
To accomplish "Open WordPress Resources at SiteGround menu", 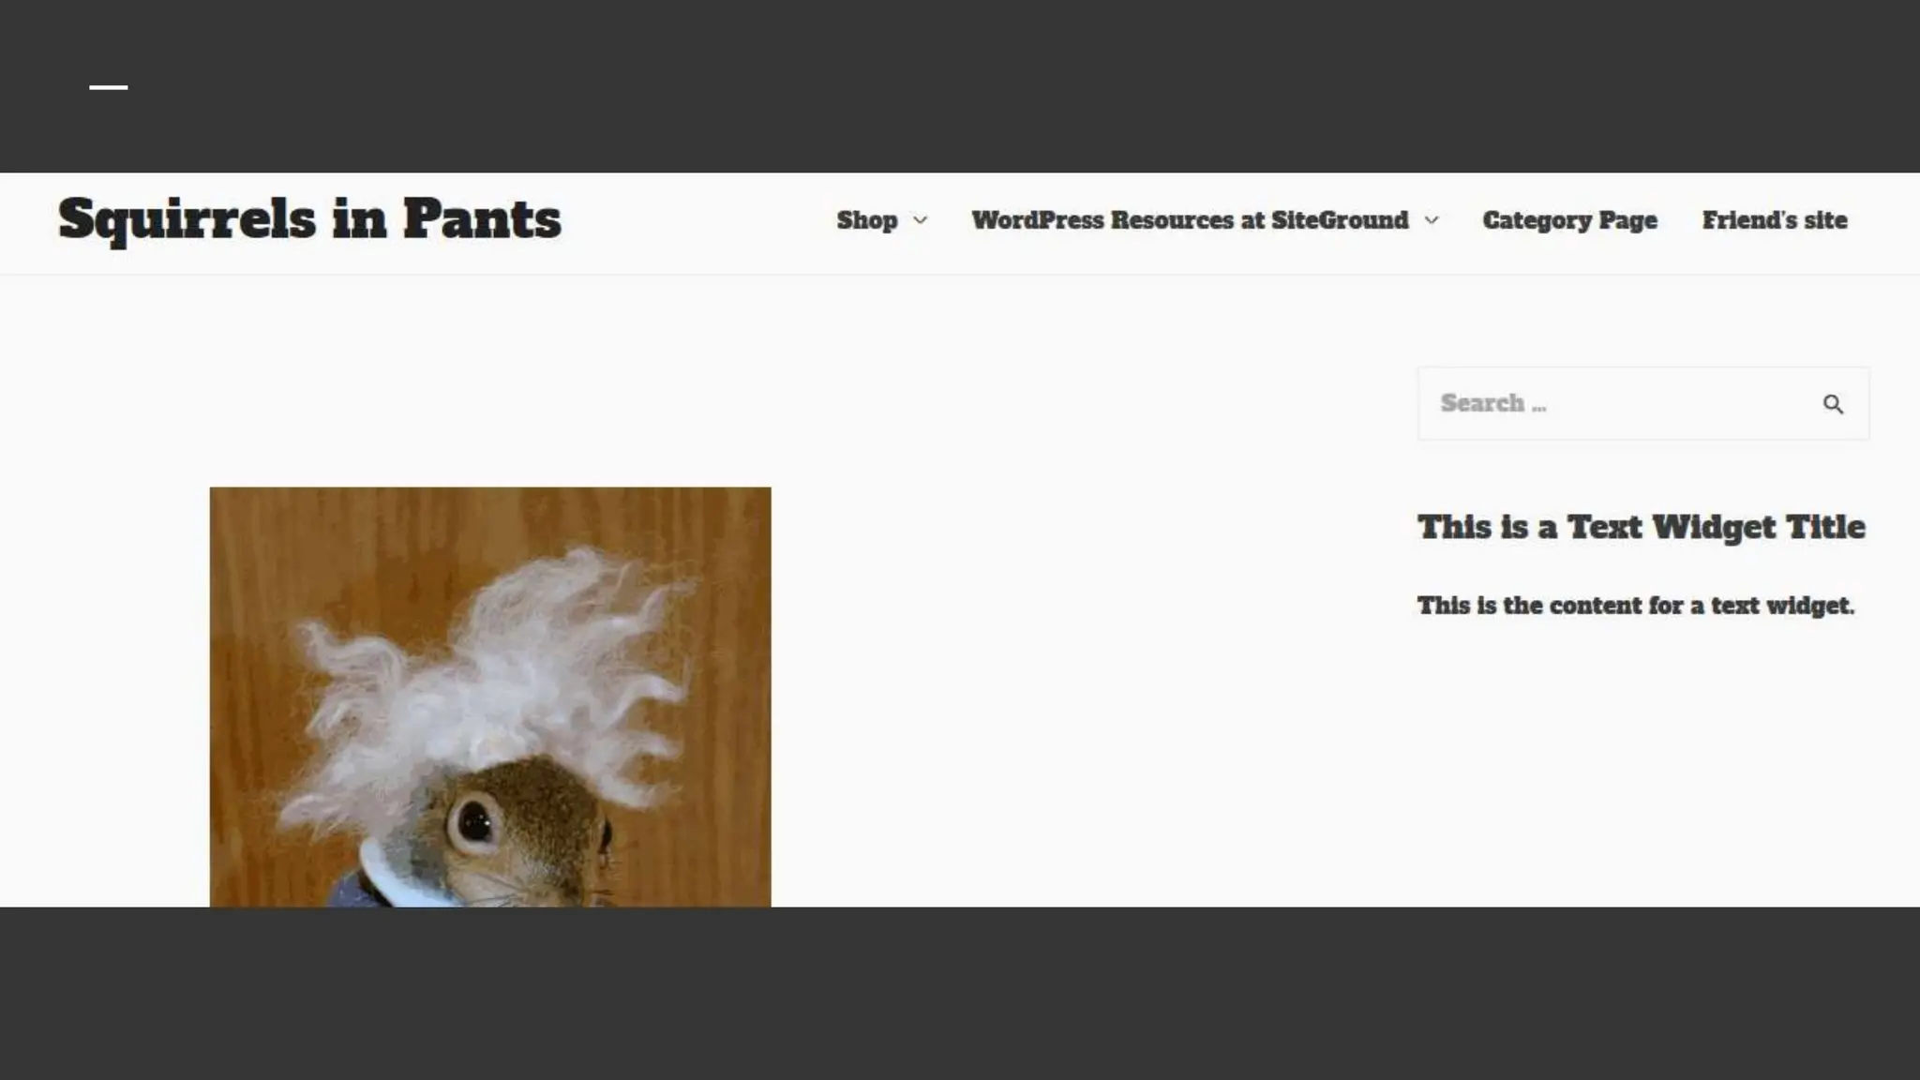I will (x=1190, y=220).
